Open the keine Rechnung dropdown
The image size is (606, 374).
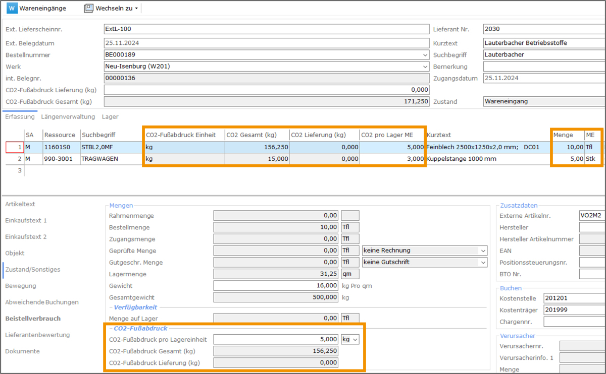(483, 251)
